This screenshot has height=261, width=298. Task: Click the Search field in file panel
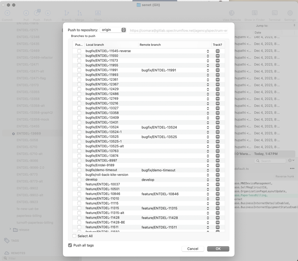click(x=270, y=161)
